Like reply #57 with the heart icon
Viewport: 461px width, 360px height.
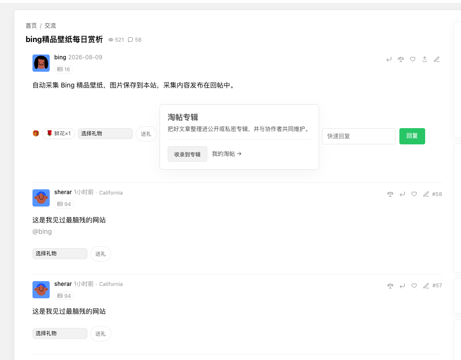[x=414, y=285]
